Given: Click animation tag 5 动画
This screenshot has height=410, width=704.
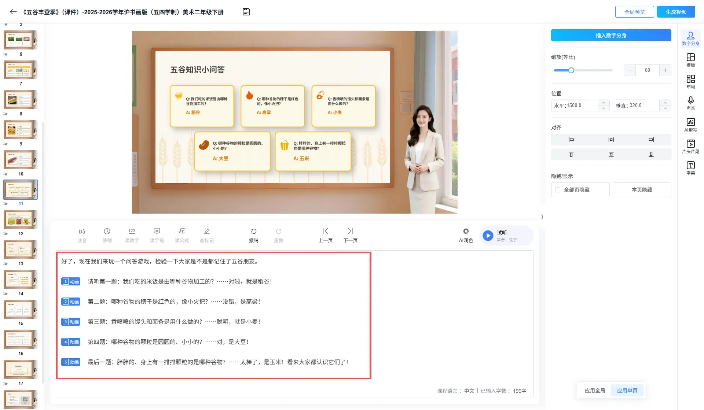Looking at the screenshot, I should pyautogui.click(x=71, y=362).
